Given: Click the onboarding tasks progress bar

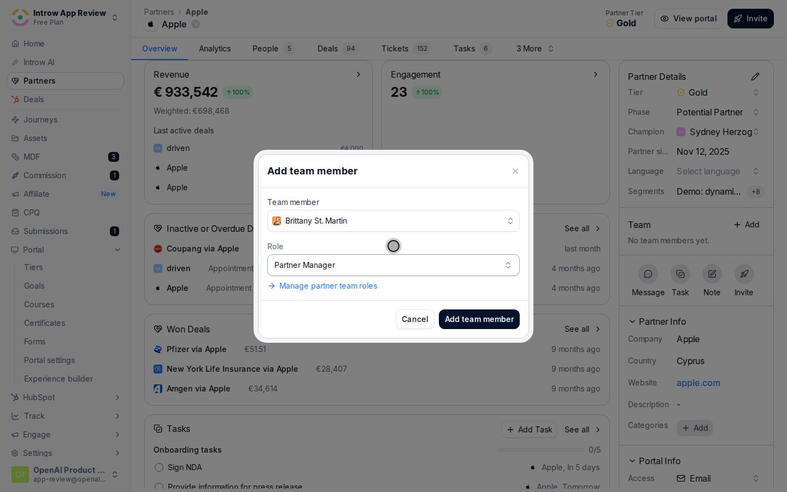Looking at the screenshot, I should pyautogui.click(x=540, y=450).
